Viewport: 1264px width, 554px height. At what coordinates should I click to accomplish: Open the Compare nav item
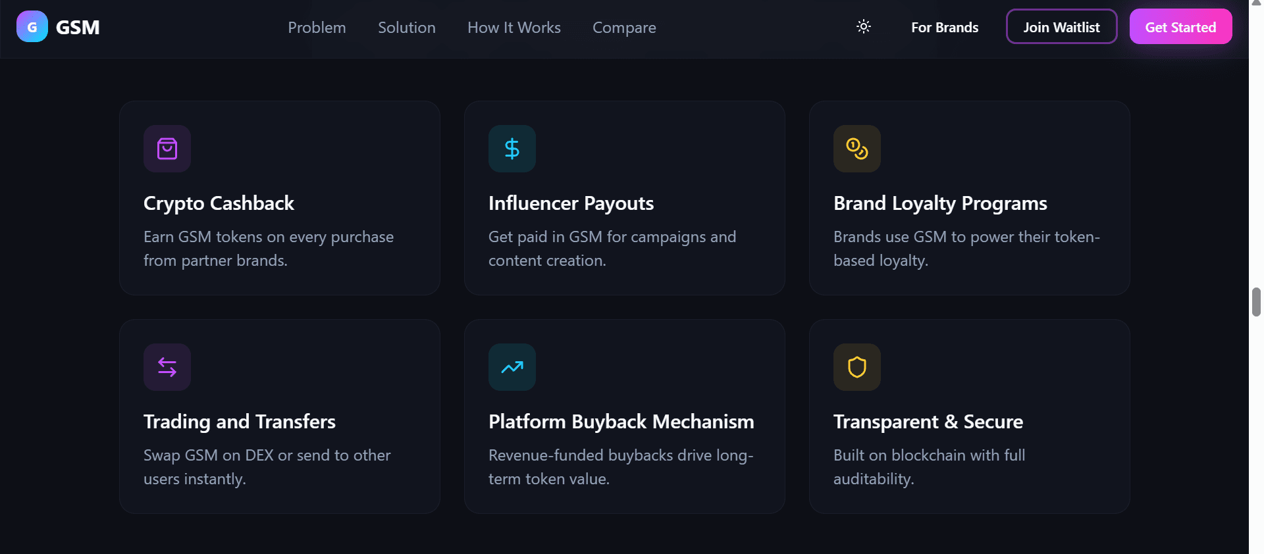tap(623, 28)
